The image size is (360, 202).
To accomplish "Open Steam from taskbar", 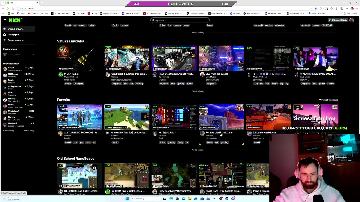I will coord(227,199).
